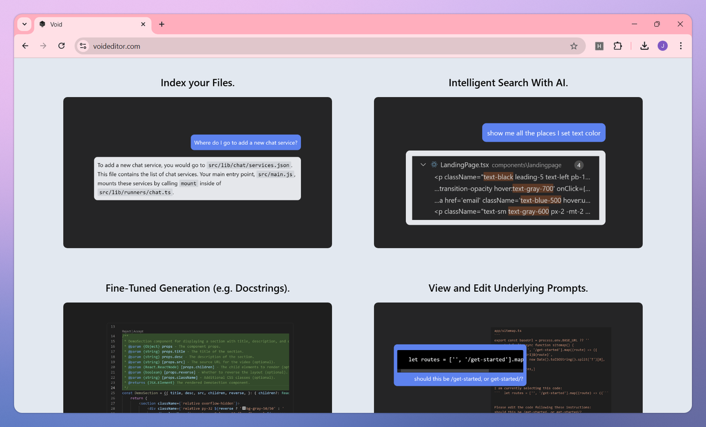Screen dimensions: 706x427
Task: Click the 'show me all the places I set text color' bubble
Action: coord(544,133)
